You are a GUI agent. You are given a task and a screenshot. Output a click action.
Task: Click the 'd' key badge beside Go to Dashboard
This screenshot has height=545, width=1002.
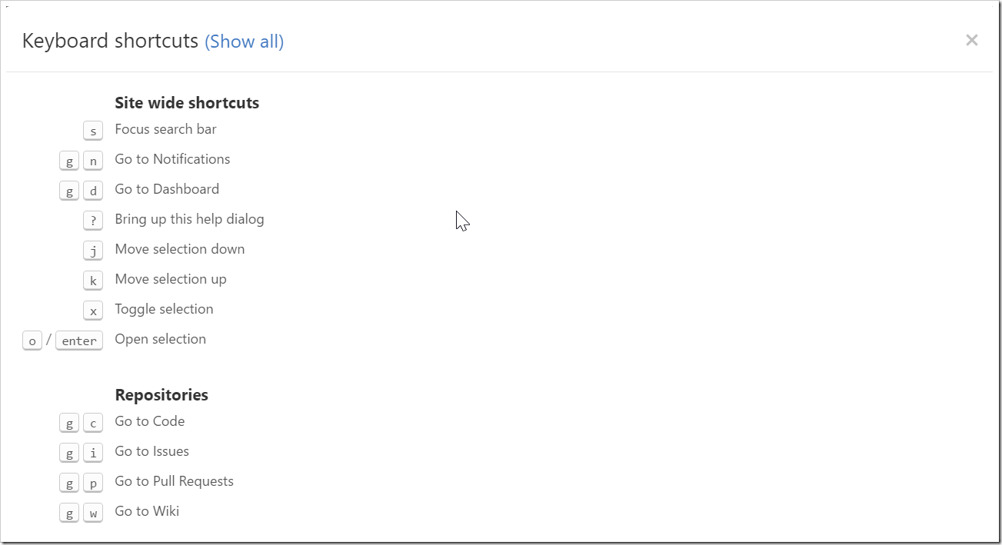point(92,190)
